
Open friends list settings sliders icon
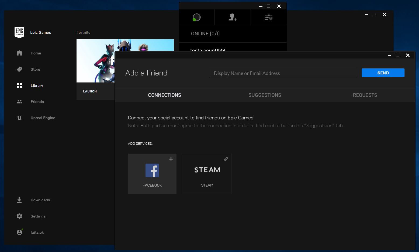[x=269, y=18]
